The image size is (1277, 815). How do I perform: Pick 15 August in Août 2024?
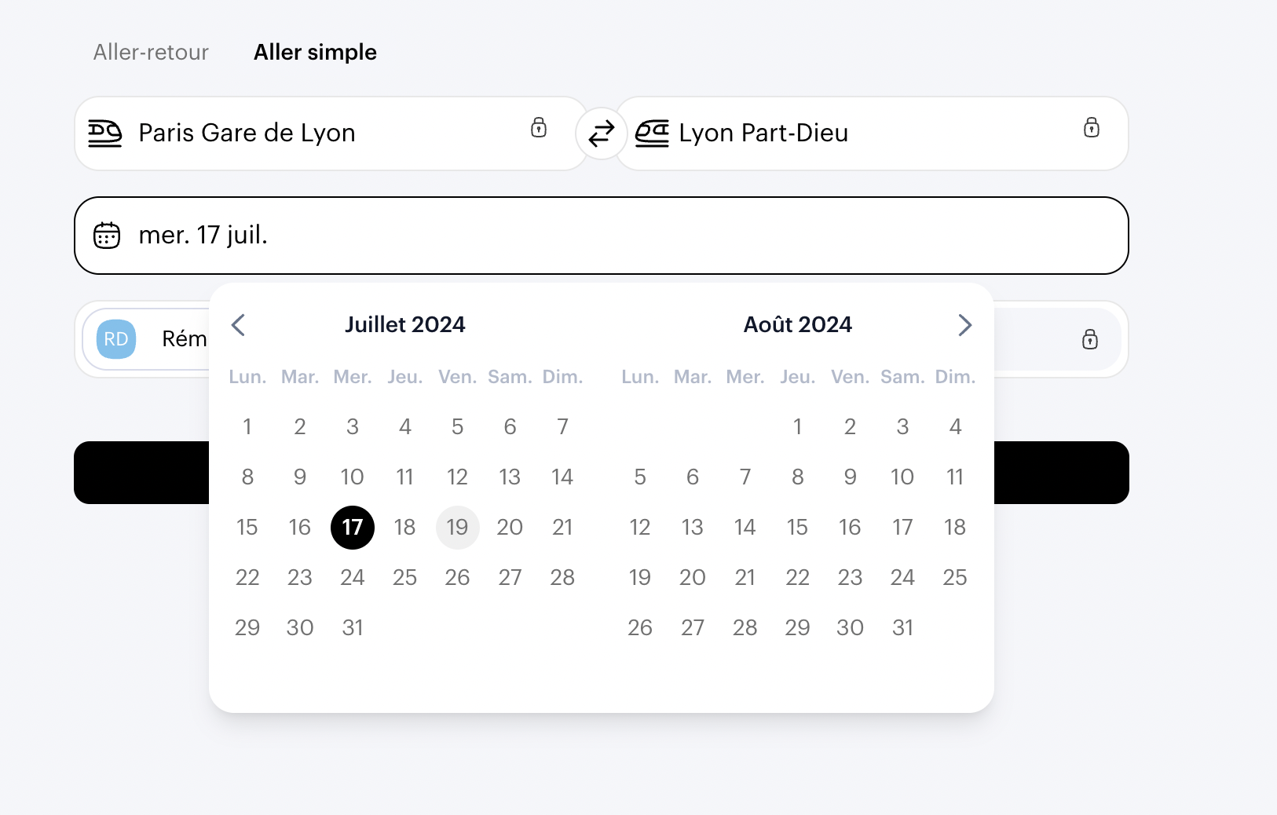[797, 528]
